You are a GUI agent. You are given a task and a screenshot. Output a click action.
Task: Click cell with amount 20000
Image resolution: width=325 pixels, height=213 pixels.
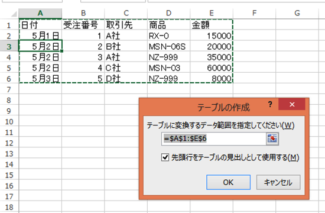tap(212, 46)
